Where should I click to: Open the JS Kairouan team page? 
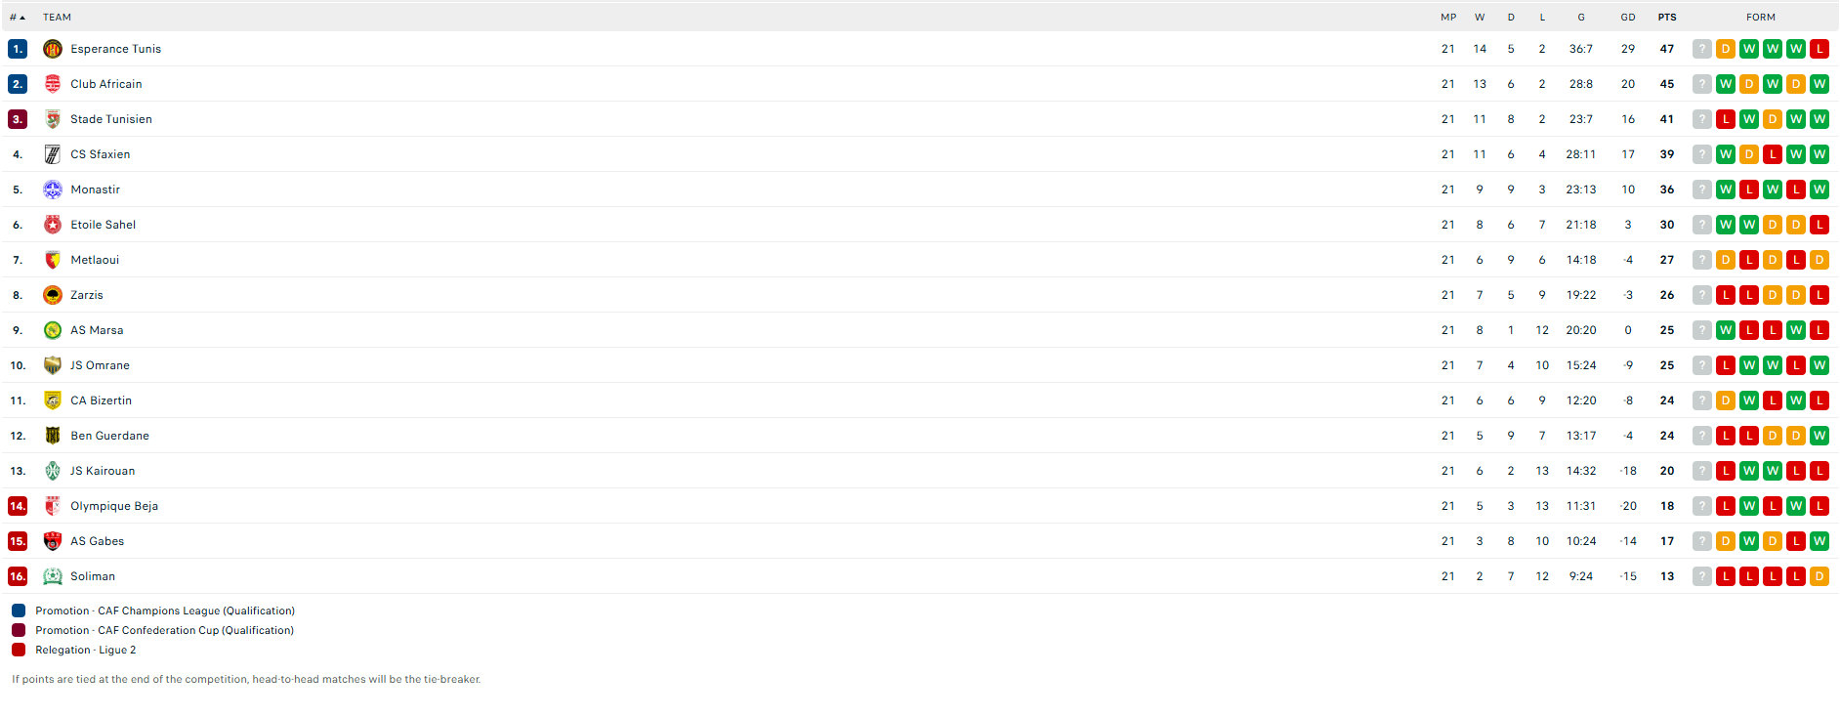click(x=103, y=471)
